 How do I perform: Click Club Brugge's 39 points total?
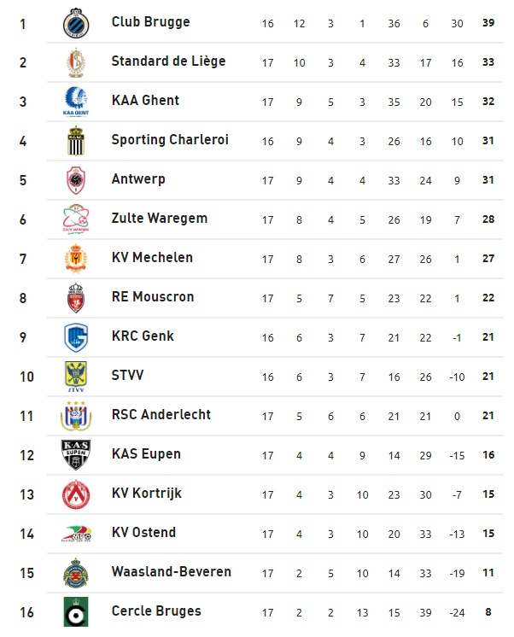[x=488, y=23]
